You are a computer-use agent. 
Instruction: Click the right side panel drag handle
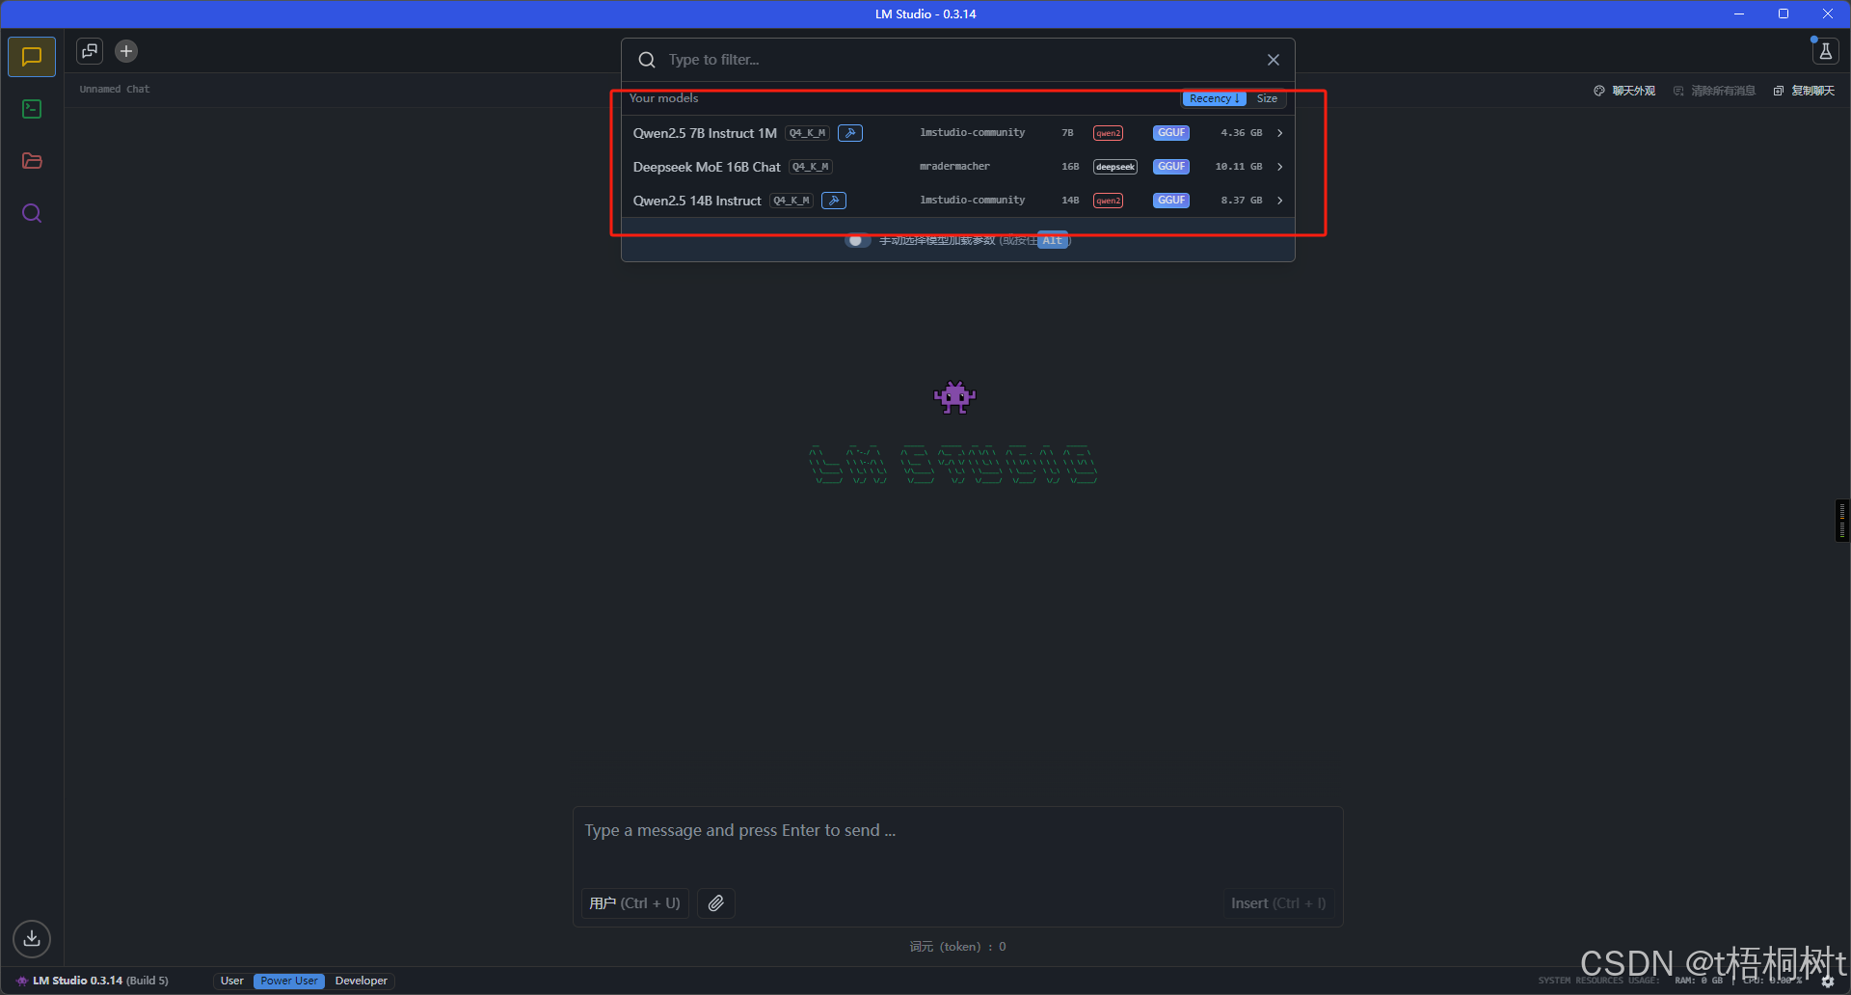tap(1842, 521)
